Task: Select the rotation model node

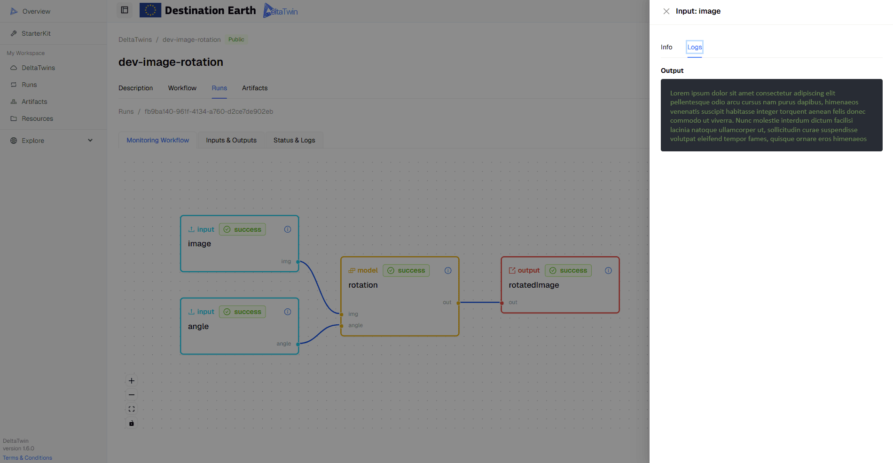Action: (399, 296)
